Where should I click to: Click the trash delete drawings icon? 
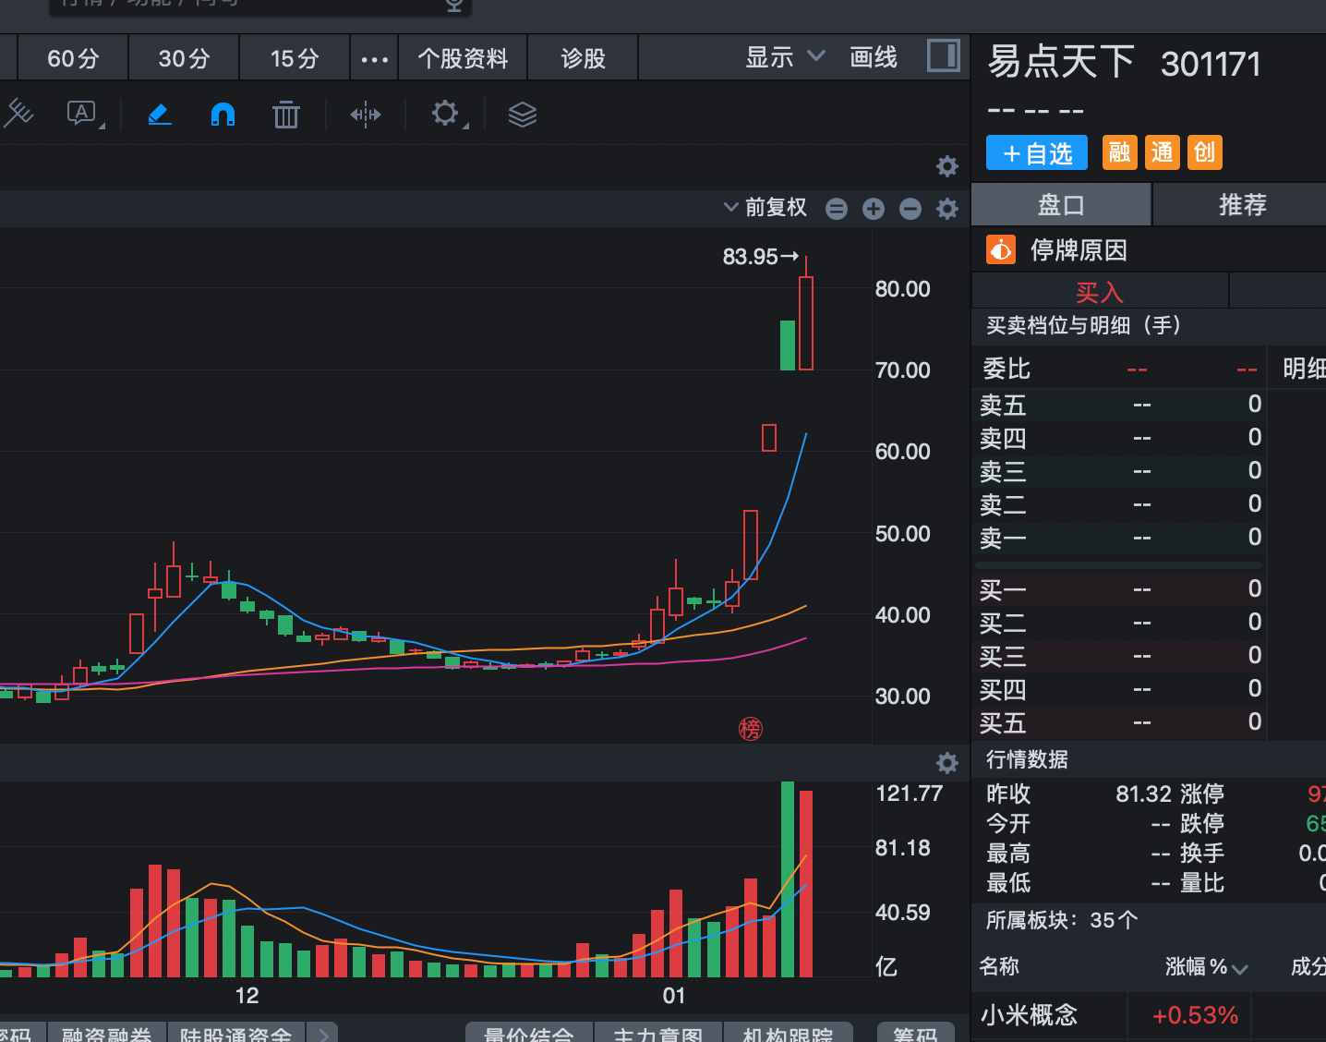tap(286, 115)
